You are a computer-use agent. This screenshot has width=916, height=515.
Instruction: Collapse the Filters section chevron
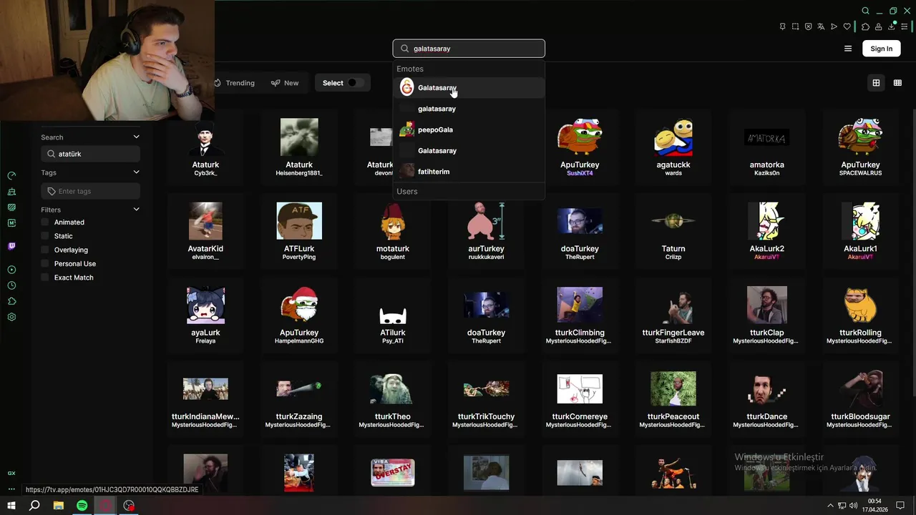coord(136,210)
